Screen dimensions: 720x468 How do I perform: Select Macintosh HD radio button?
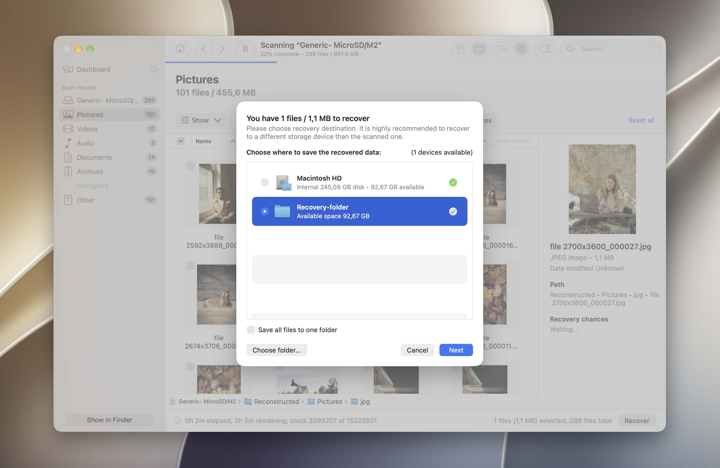[x=265, y=182]
